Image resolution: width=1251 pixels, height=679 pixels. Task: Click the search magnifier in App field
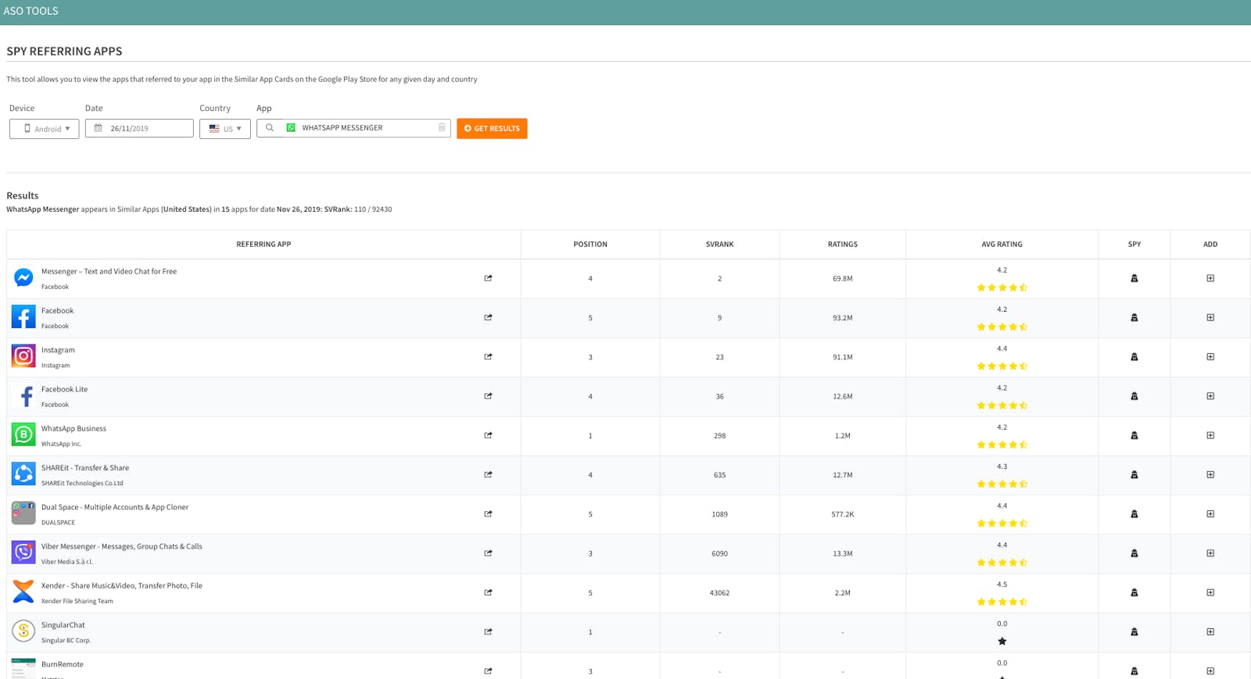(270, 127)
